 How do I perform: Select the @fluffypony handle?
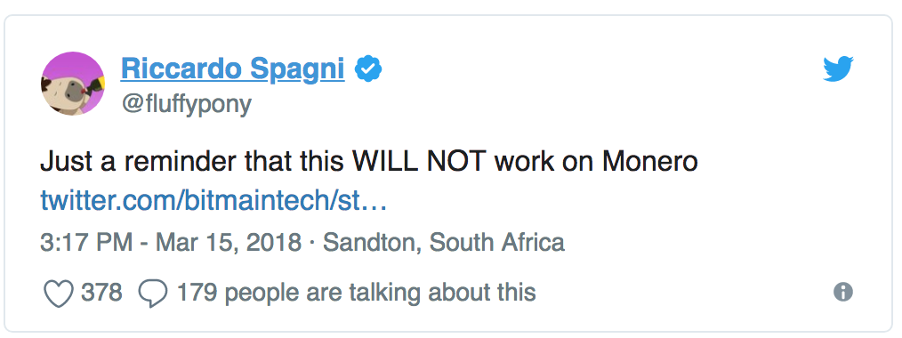click(x=187, y=104)
